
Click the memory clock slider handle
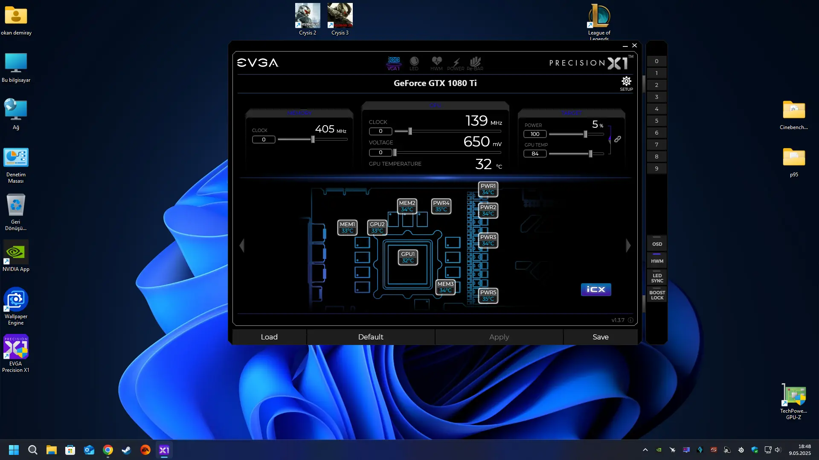click(313, 139)
